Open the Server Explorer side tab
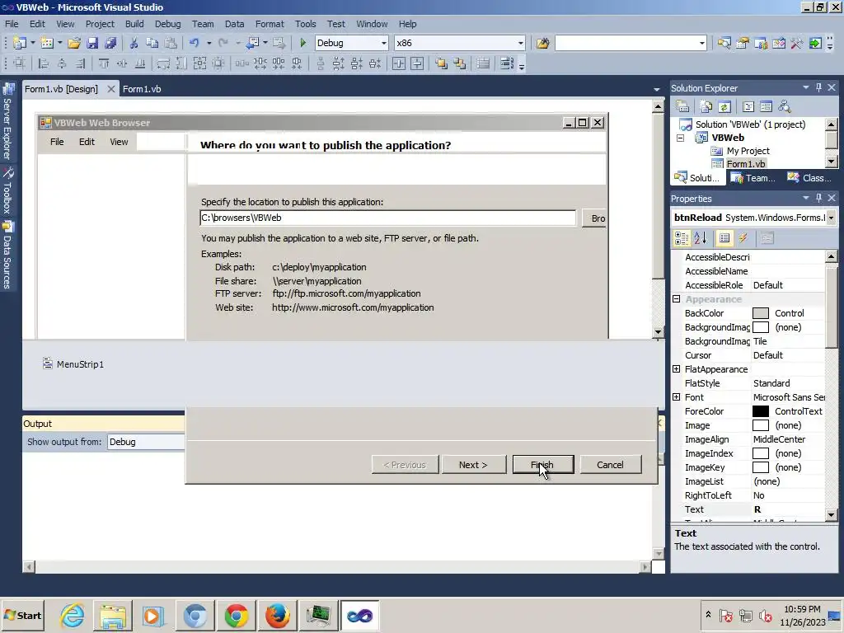This screenshot has height=633, width=844. pyautogui.click(x=7, y=122)
